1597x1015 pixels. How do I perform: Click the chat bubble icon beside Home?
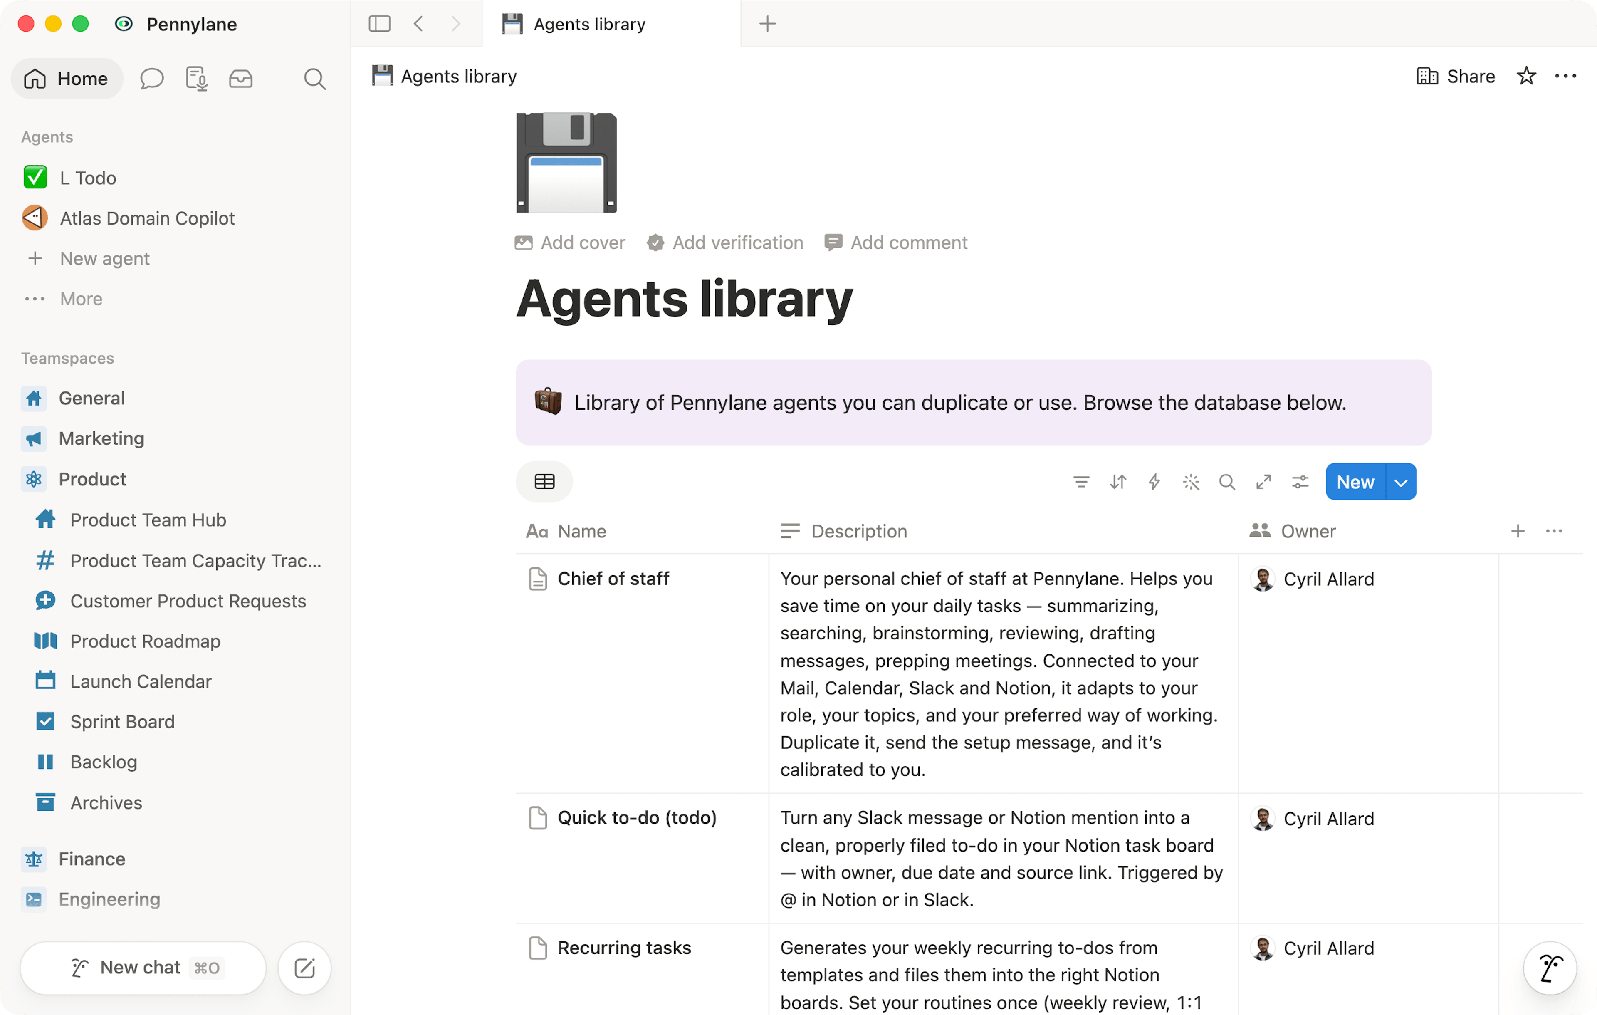click(x=152, y=79)
